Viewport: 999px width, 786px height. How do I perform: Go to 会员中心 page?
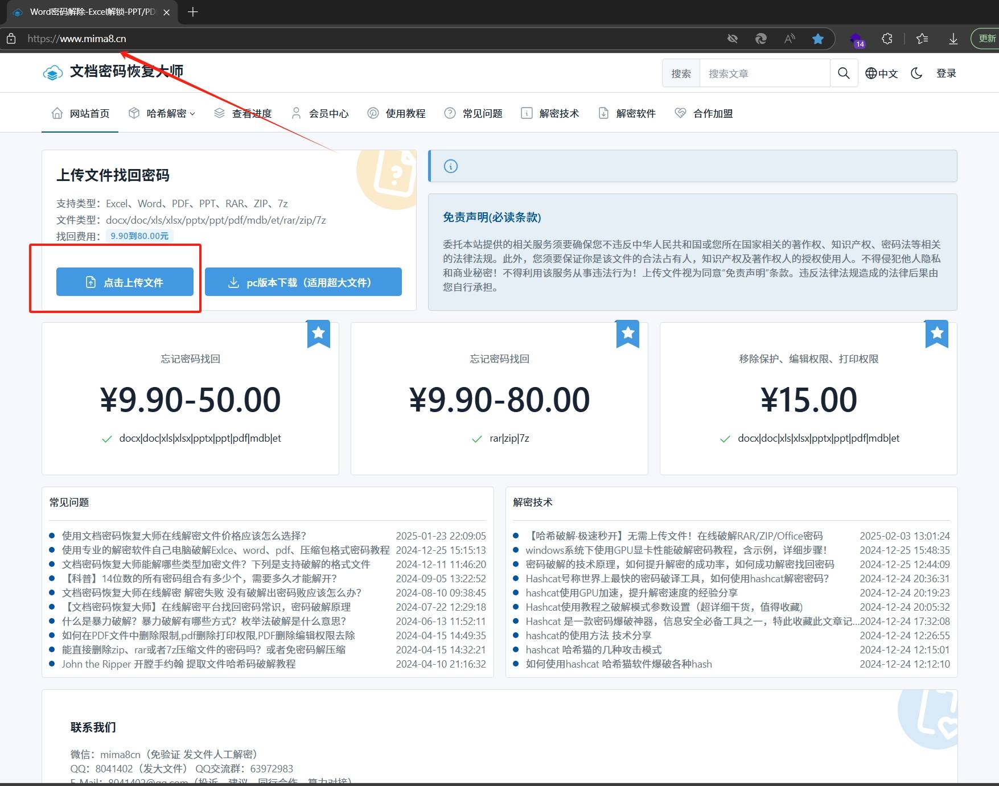click(x=320, y=113)
